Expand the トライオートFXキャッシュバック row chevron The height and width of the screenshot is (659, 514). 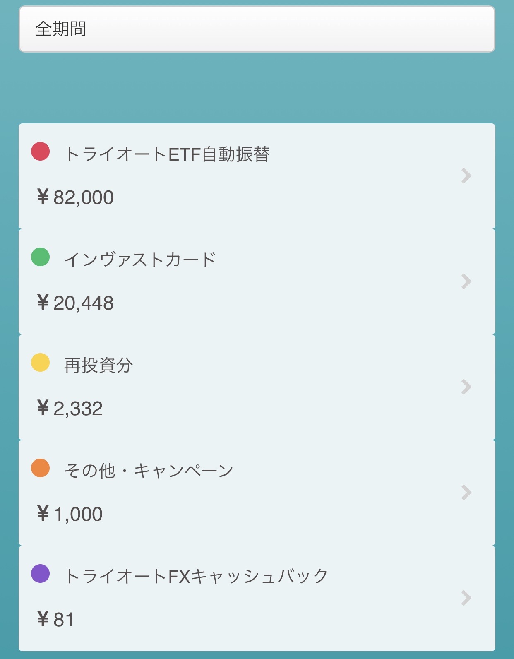pos(466,598)
